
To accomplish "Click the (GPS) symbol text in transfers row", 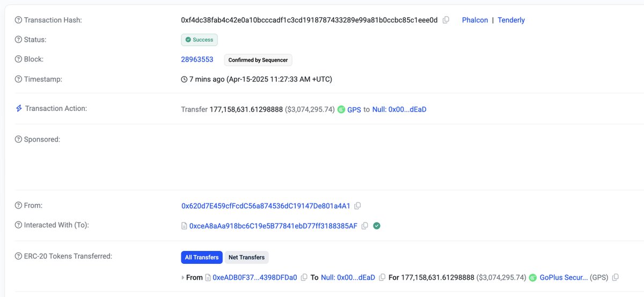I will (599, 278).
